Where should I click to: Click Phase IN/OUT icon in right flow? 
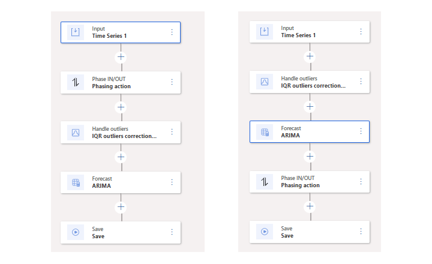265,182
